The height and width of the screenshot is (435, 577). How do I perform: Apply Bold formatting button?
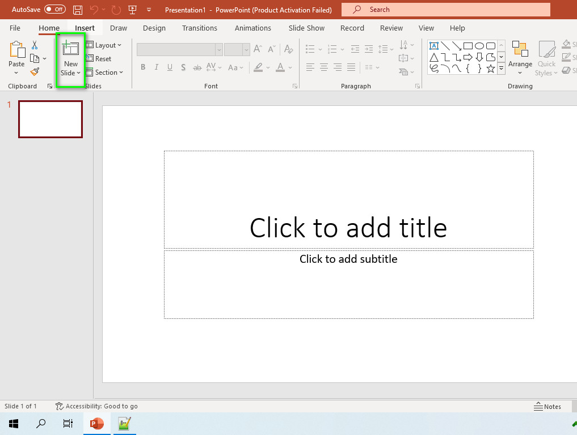tap(143, 67)
